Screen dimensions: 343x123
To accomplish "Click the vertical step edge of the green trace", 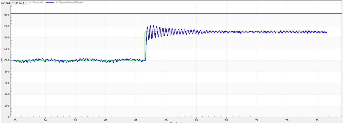I will pos(145,45).
